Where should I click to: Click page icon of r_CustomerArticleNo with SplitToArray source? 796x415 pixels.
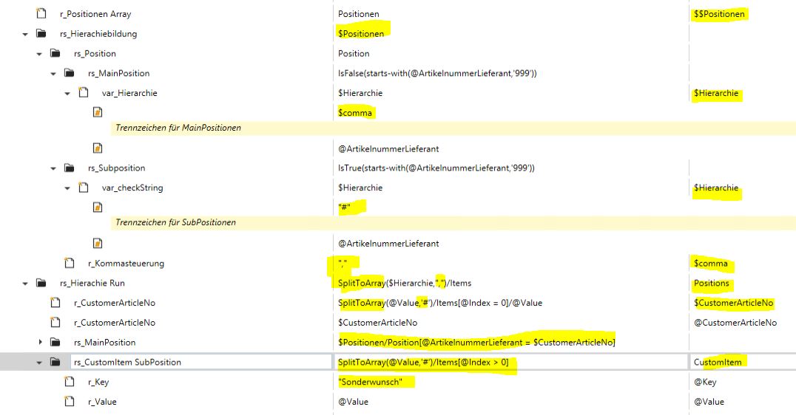55,303
